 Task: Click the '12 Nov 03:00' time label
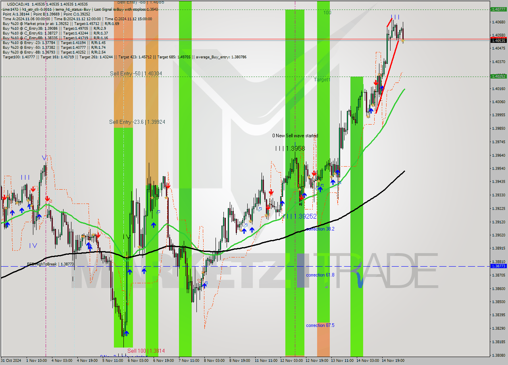click(x=291, y=361)
